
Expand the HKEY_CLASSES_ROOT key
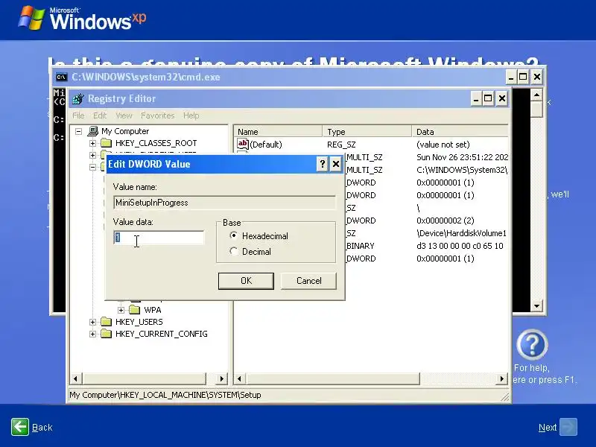coord(92,143)
